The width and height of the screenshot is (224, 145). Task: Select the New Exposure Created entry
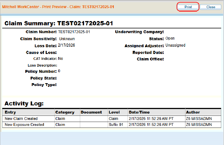pos(24,124)
